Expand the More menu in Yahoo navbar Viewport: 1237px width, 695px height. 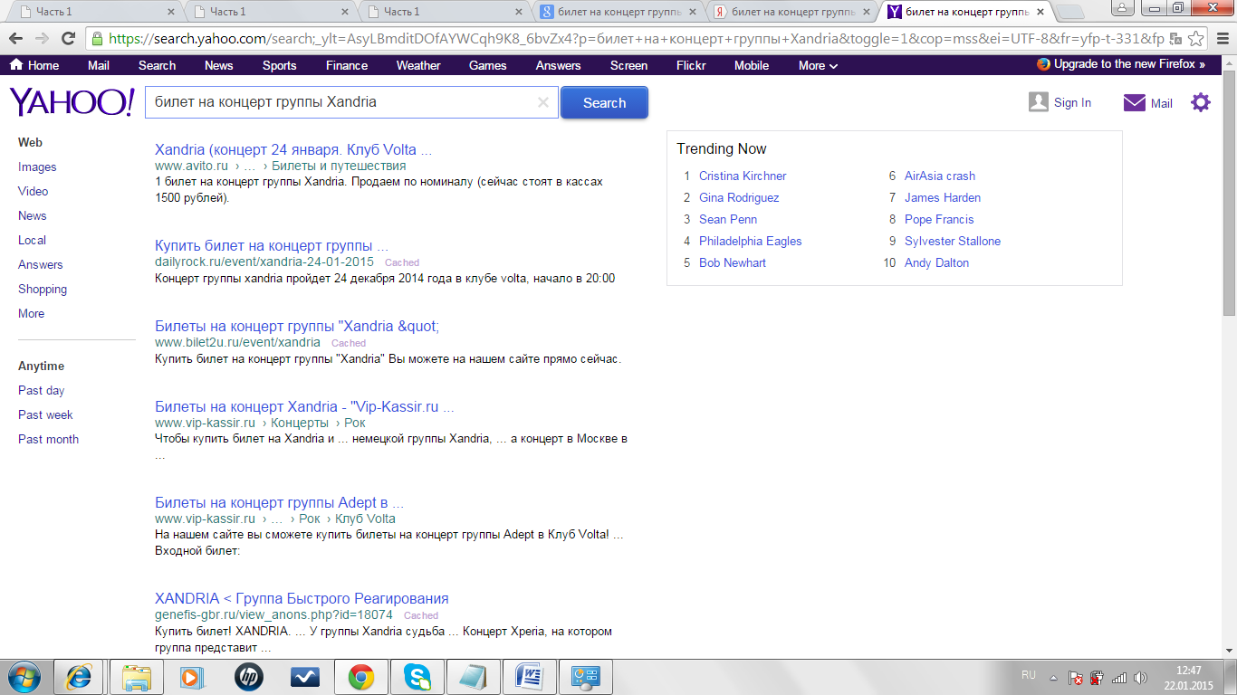coord(818,65)
